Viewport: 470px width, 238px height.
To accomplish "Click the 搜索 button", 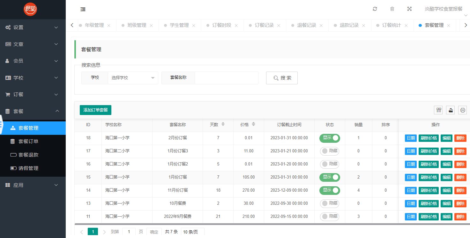I will tap(282, 78).
